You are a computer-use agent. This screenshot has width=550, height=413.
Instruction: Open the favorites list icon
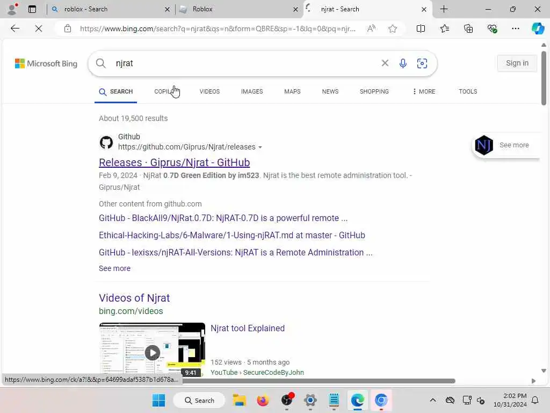[444, 29]
